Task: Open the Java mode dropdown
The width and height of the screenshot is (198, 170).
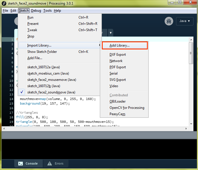Action: [x=185, y=21]
